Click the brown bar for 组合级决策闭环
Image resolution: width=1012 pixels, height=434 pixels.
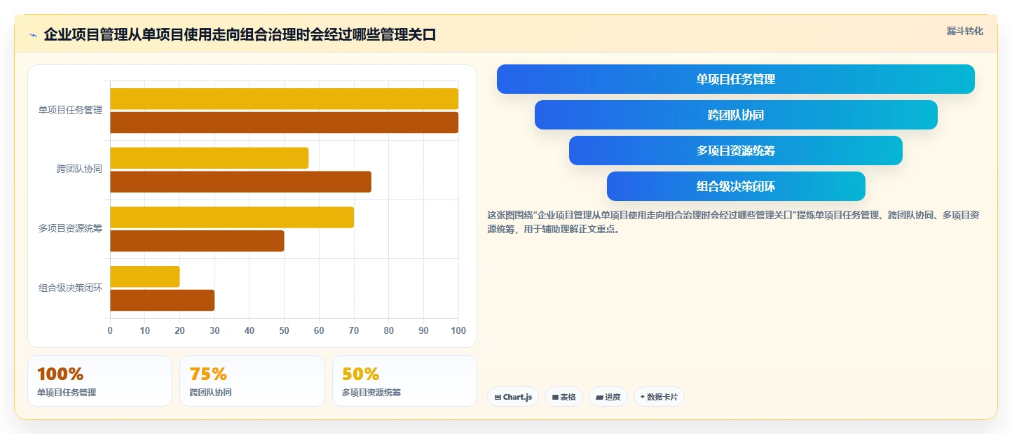tap(162, 300)
